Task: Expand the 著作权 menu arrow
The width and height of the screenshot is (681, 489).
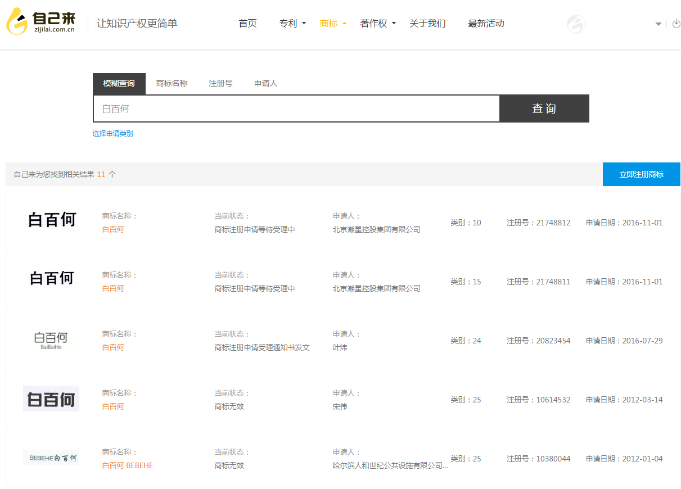Action: pos(394,24)
